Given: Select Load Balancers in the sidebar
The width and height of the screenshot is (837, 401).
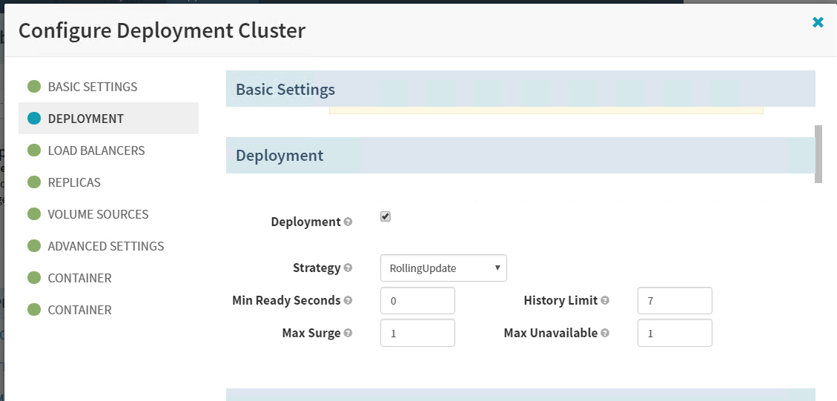Looking at the screenshot, I should coord(96,150).
